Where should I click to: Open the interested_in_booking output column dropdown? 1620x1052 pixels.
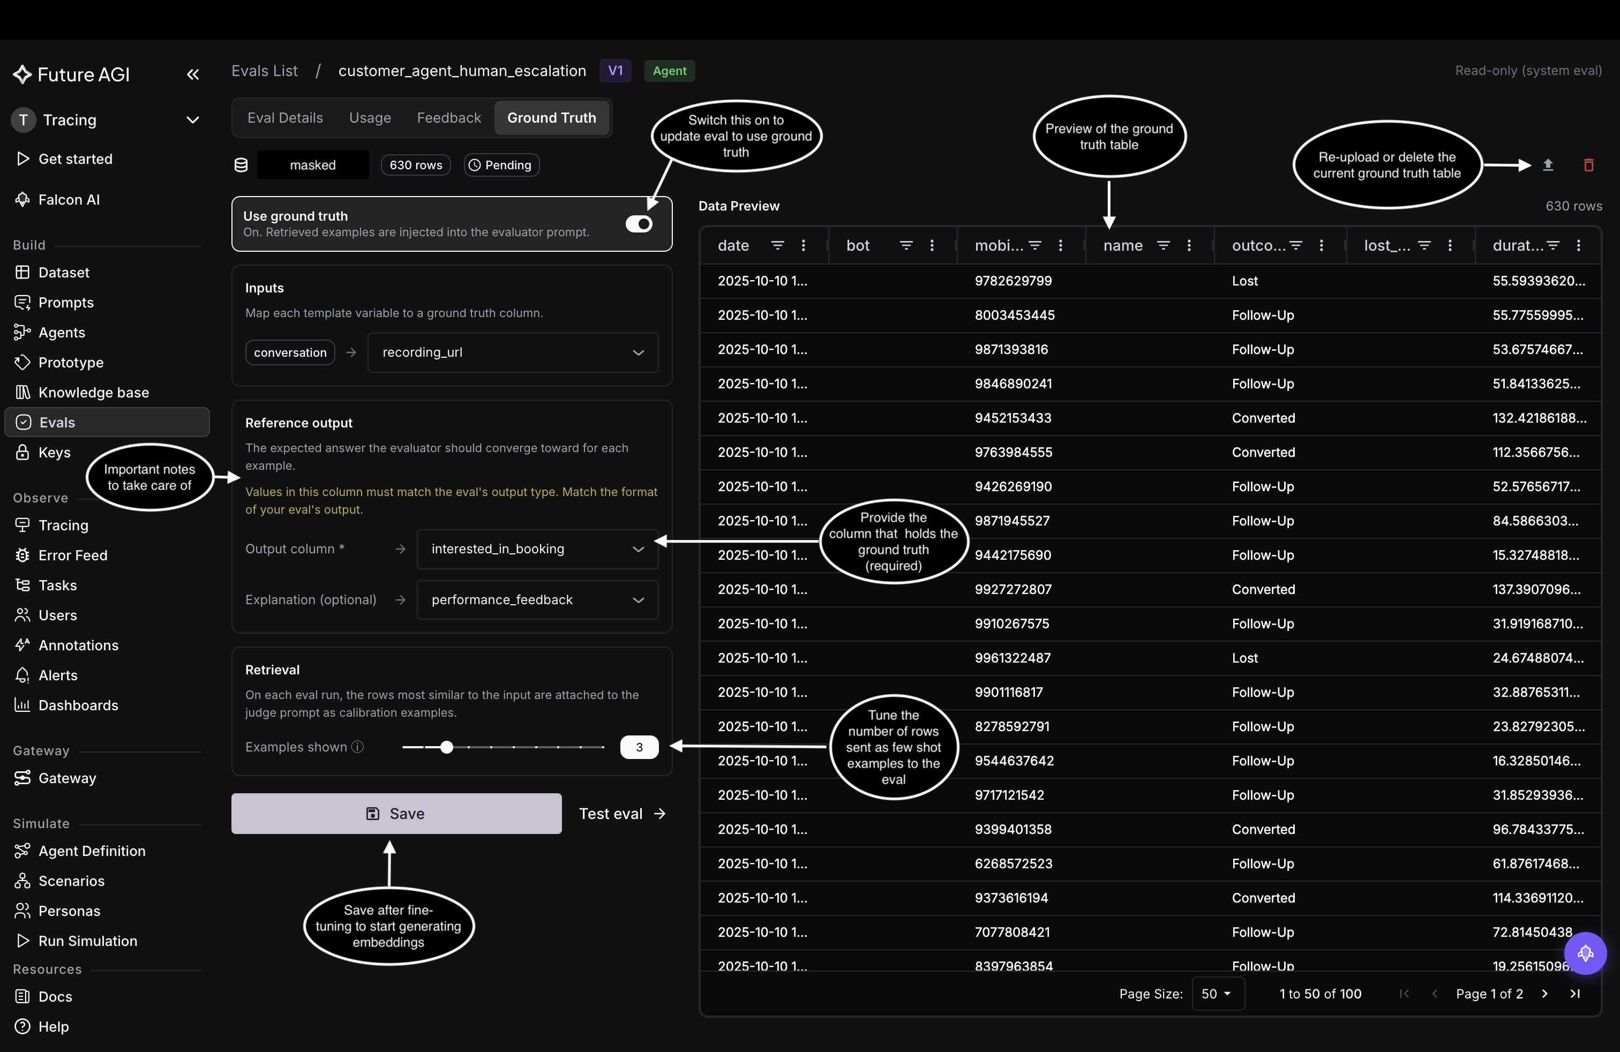point(537,548)
